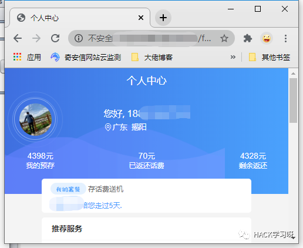Screen dimensions: 303x248
Task: Bookmark this page with the star icon
Action: click(224, 38)
